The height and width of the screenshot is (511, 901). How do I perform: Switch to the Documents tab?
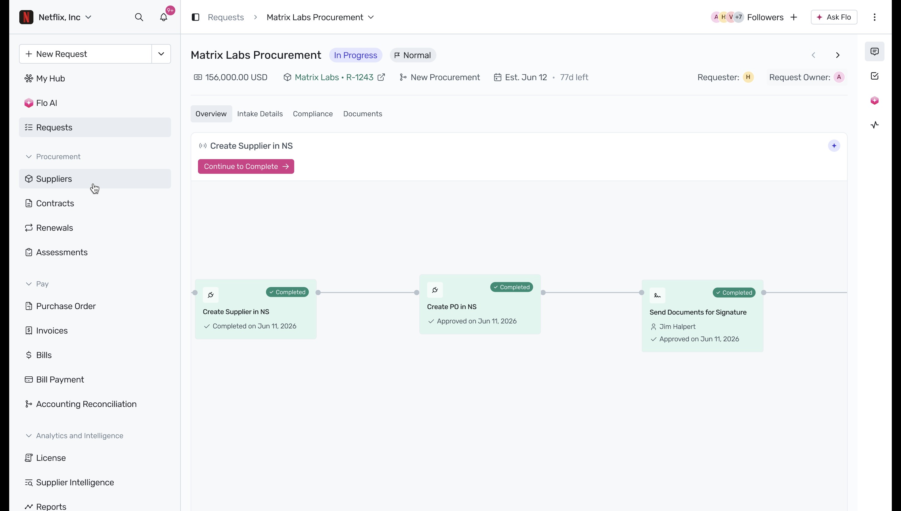click(x=363, y=114)
